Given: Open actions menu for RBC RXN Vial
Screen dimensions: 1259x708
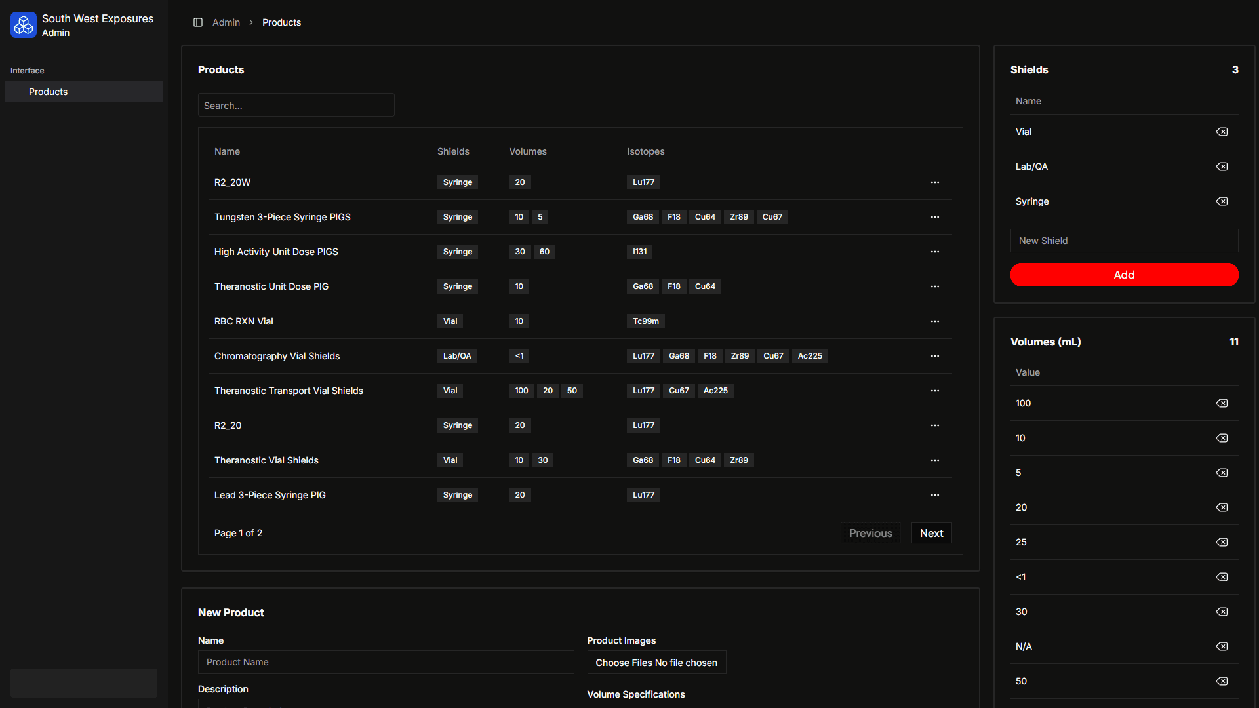Looking at the screenshot, I should 934,321.
